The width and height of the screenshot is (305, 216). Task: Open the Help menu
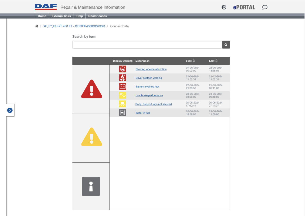pos(79,16)
